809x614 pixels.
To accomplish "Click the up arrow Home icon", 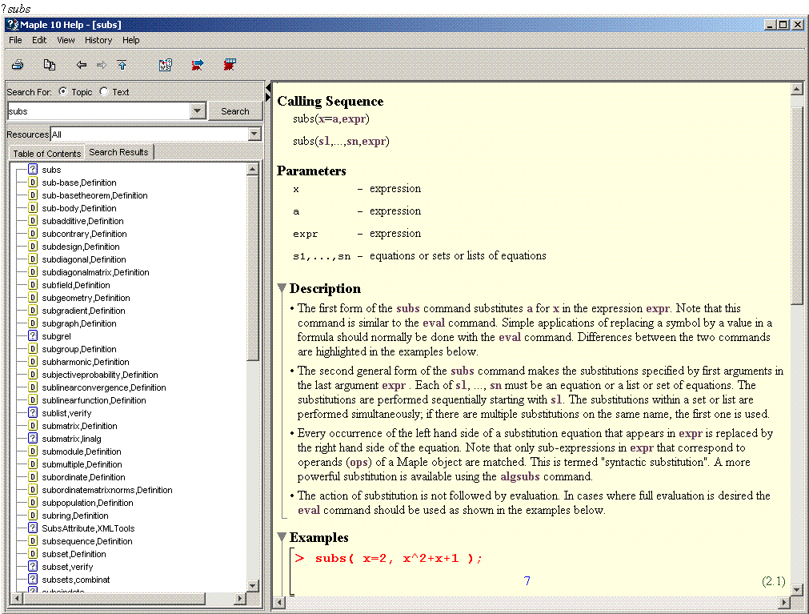I will click(x=122, y=65).
